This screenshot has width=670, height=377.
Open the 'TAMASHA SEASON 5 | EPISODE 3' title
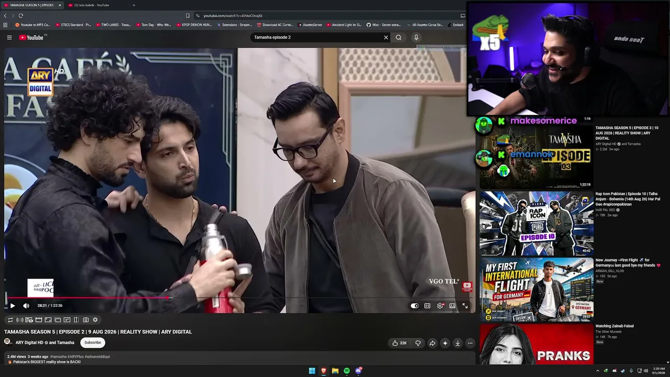tap(627, 133)
